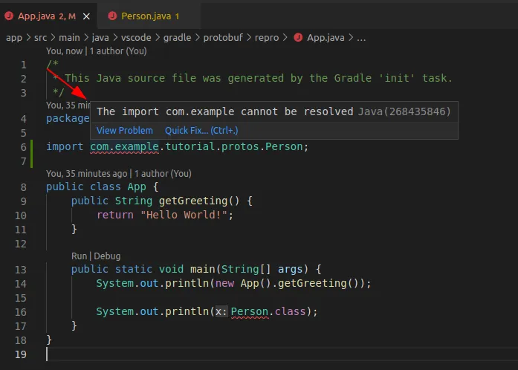This screenshot has width=518, height=370.
Task: Click the underlined com.example import text
Action: pyautogui.click(x=125, y=146)
